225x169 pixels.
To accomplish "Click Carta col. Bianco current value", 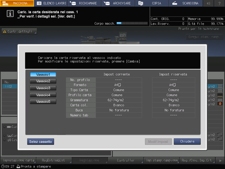I will 119,105.
